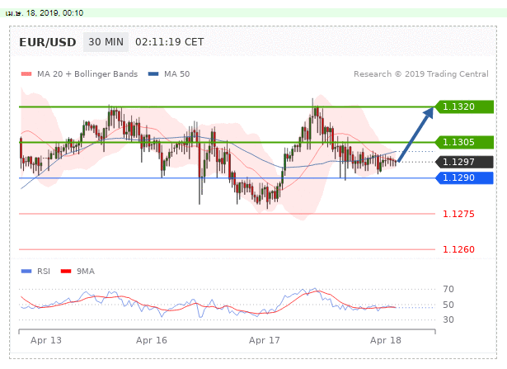Click the blue MA 50 legend marker
Image resolution: width=507 pixels, height=369 pixels.
(x=153, y=74)
